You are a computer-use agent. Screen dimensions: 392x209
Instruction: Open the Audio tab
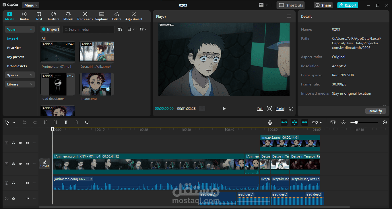(24, 16)
